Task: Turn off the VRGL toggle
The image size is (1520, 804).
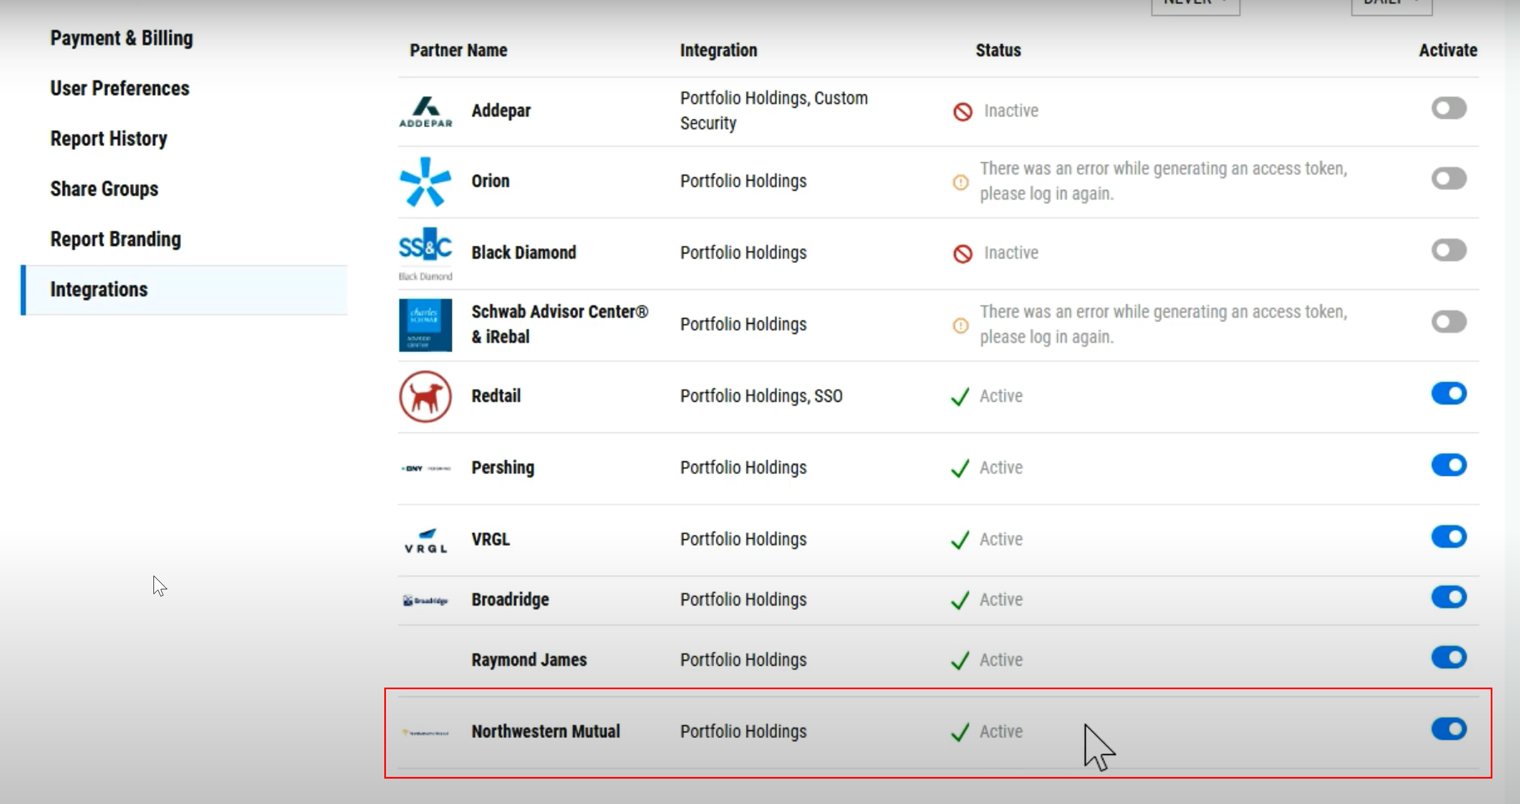Action: (1449, 537)
